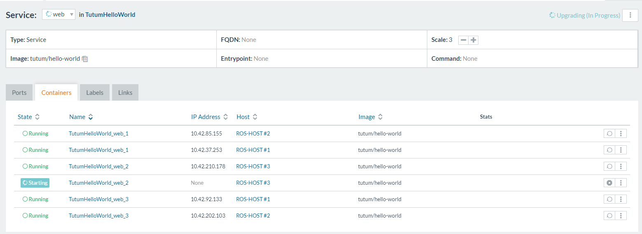Stop the Starting container on ROS-HOST #3

pos(609,183)
